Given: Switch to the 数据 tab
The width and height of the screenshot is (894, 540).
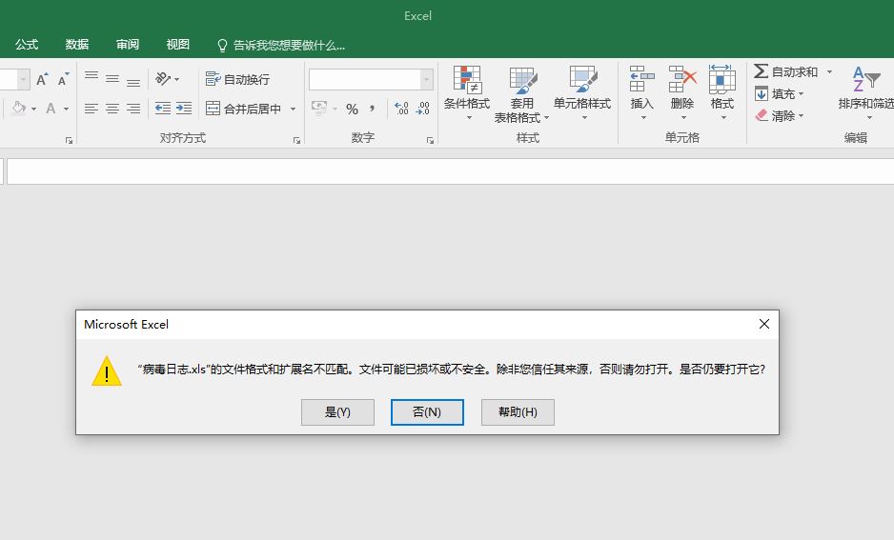Looking at the screenshot, I should pyautogui.click(x=77, y=45).
